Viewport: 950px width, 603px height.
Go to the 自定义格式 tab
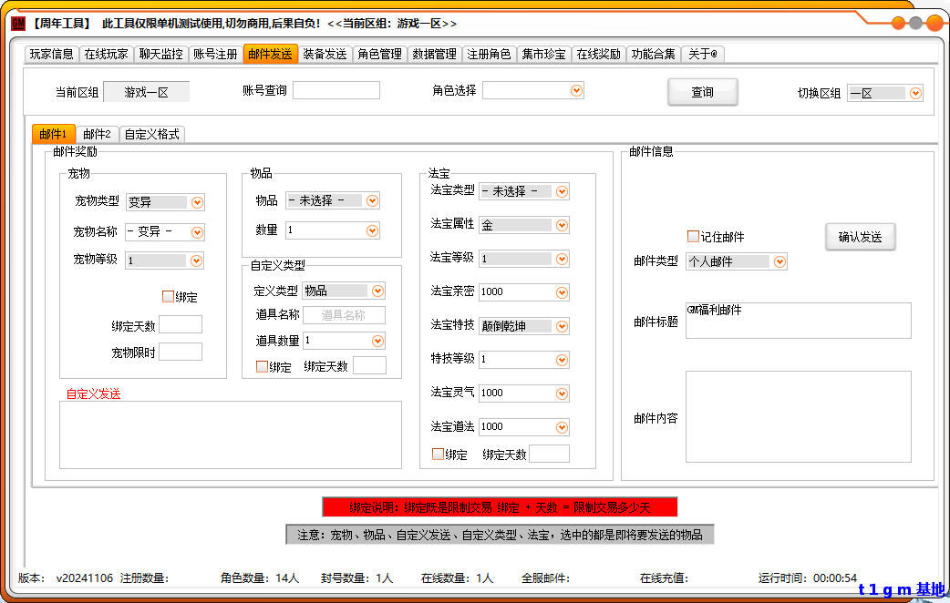(x=152, y=134)
